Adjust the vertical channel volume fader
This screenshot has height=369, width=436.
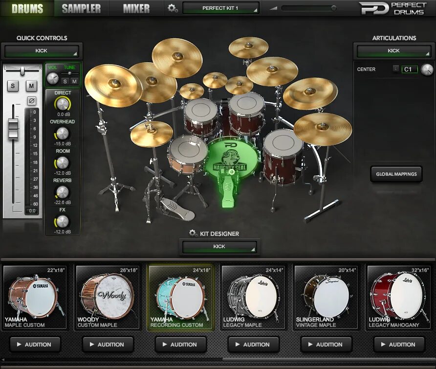click(13, 129)
